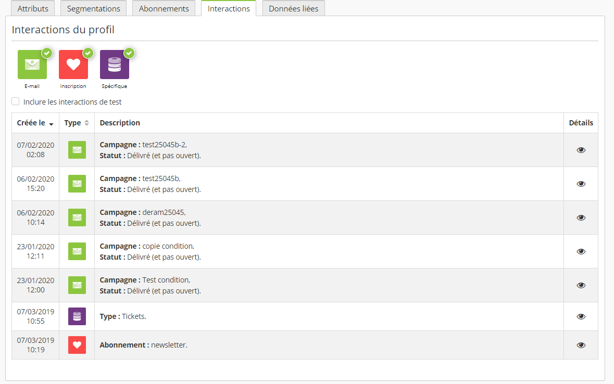The image size is (614, 384).
Task: Toggle the E-mail interaction filter icon
Action: (x=32, y=65)
